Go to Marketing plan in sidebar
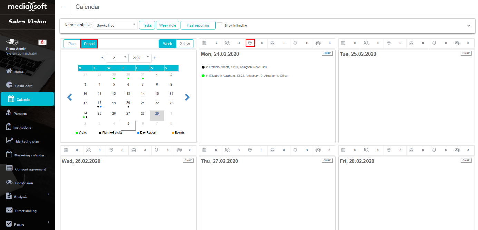The width and height of the screenshot is (478, 230). point(27,141)
